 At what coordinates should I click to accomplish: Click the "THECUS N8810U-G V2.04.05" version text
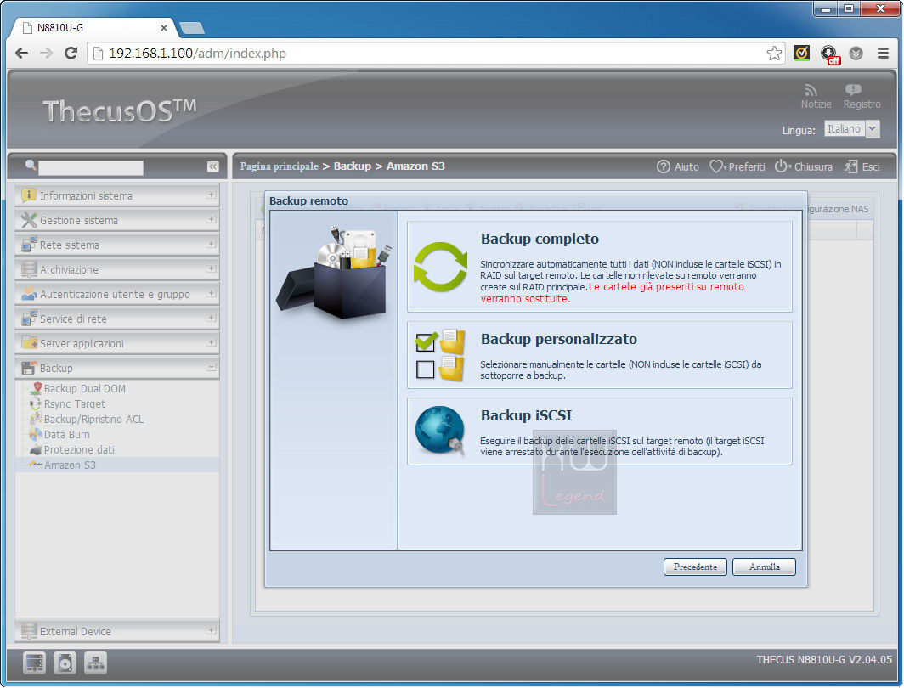coord(824,660)
